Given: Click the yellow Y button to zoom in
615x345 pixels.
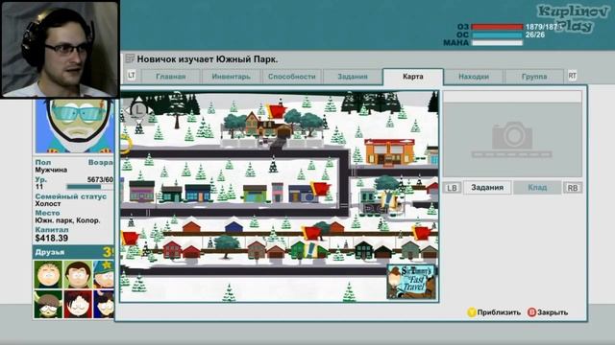Looking at the screenshot, I should [472, 312].
